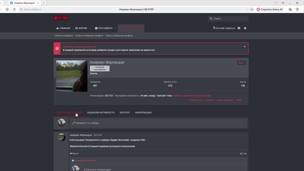Click the Сообщения count 681
The image size is (304, 171).
click(95, 85)
